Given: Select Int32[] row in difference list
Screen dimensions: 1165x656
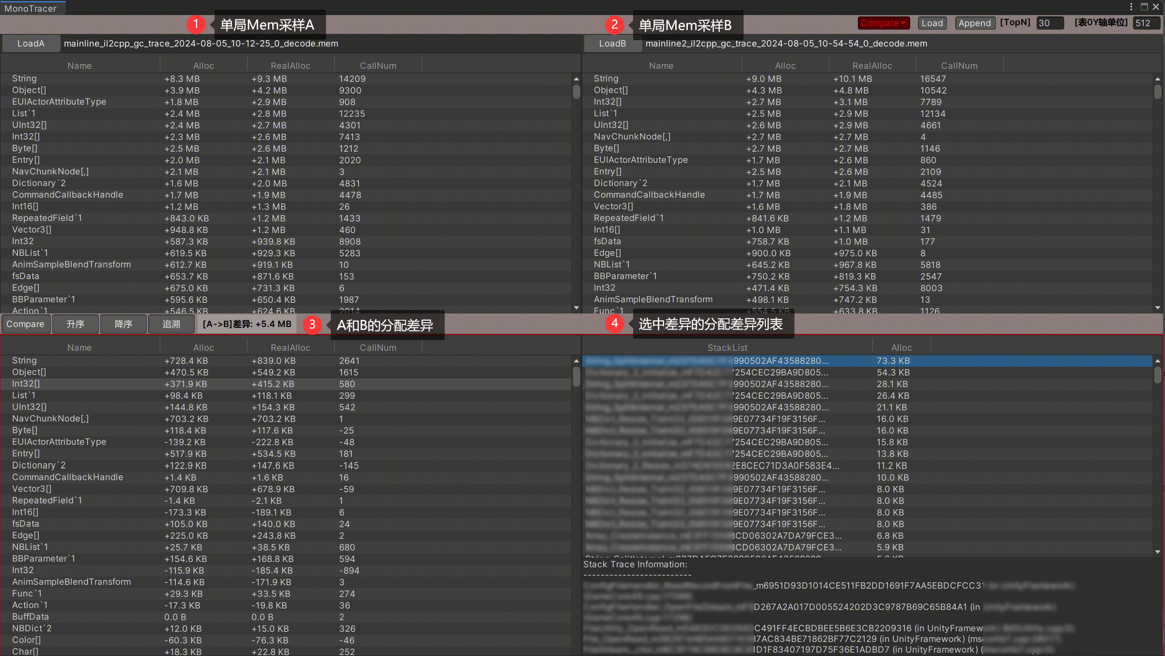Looking at the screenshot, I should 27,384.
